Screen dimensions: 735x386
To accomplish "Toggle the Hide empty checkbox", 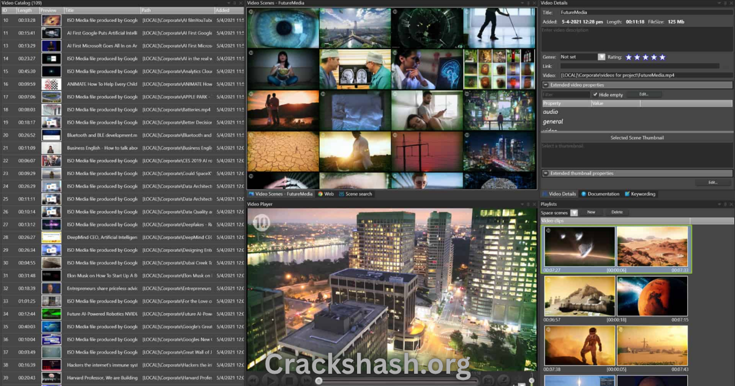I will click(x=595, y=95).
